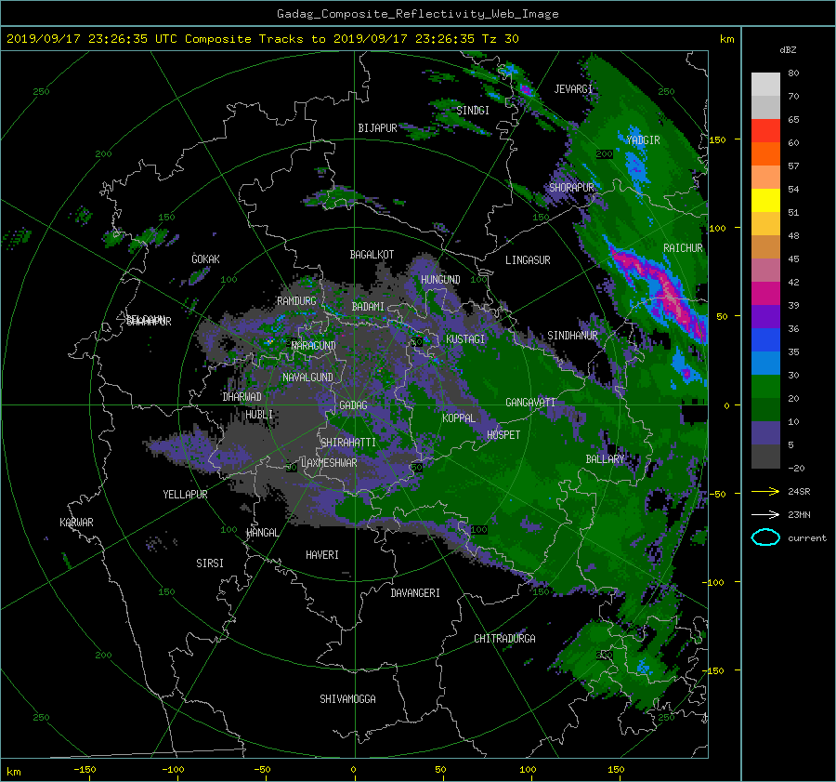Click the SHIVAMOGGA city label
The width and height of the screenshot is (836, 782).
tap(347, 699)
